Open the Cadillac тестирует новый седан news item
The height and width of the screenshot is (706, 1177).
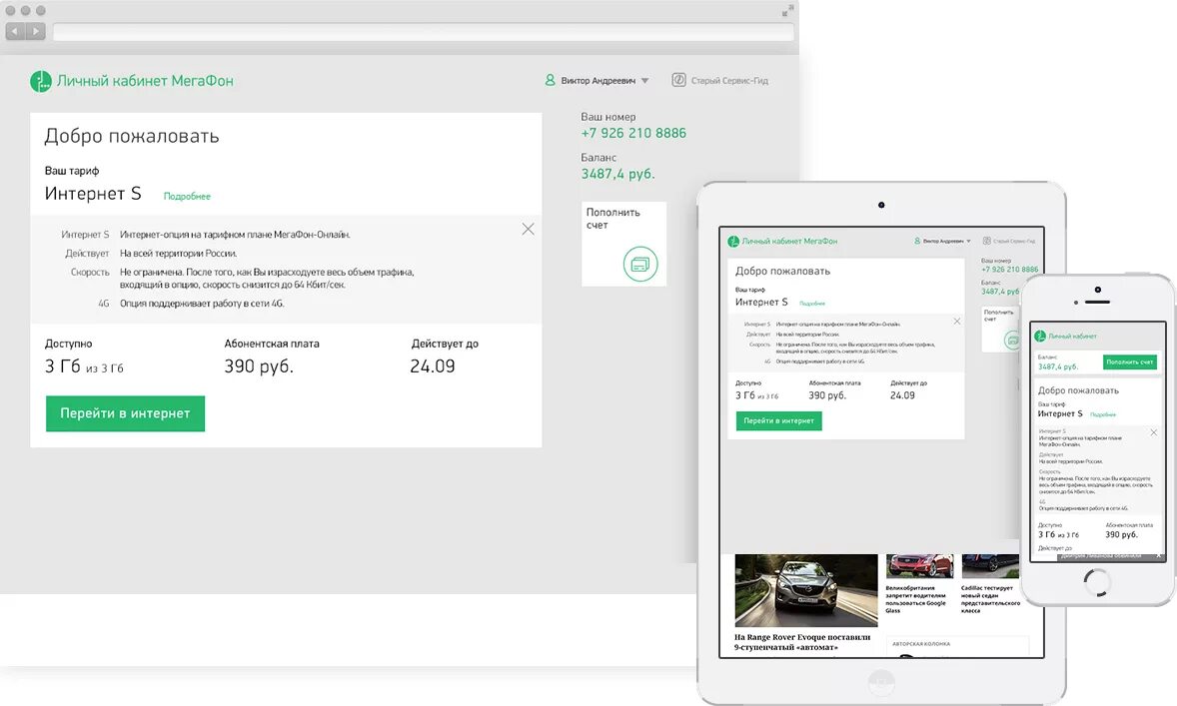pos(990,599)
